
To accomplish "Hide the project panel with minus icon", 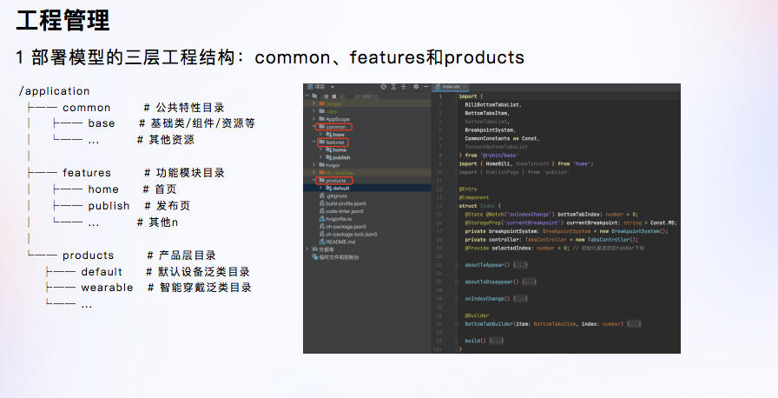I will coord(425,87).
